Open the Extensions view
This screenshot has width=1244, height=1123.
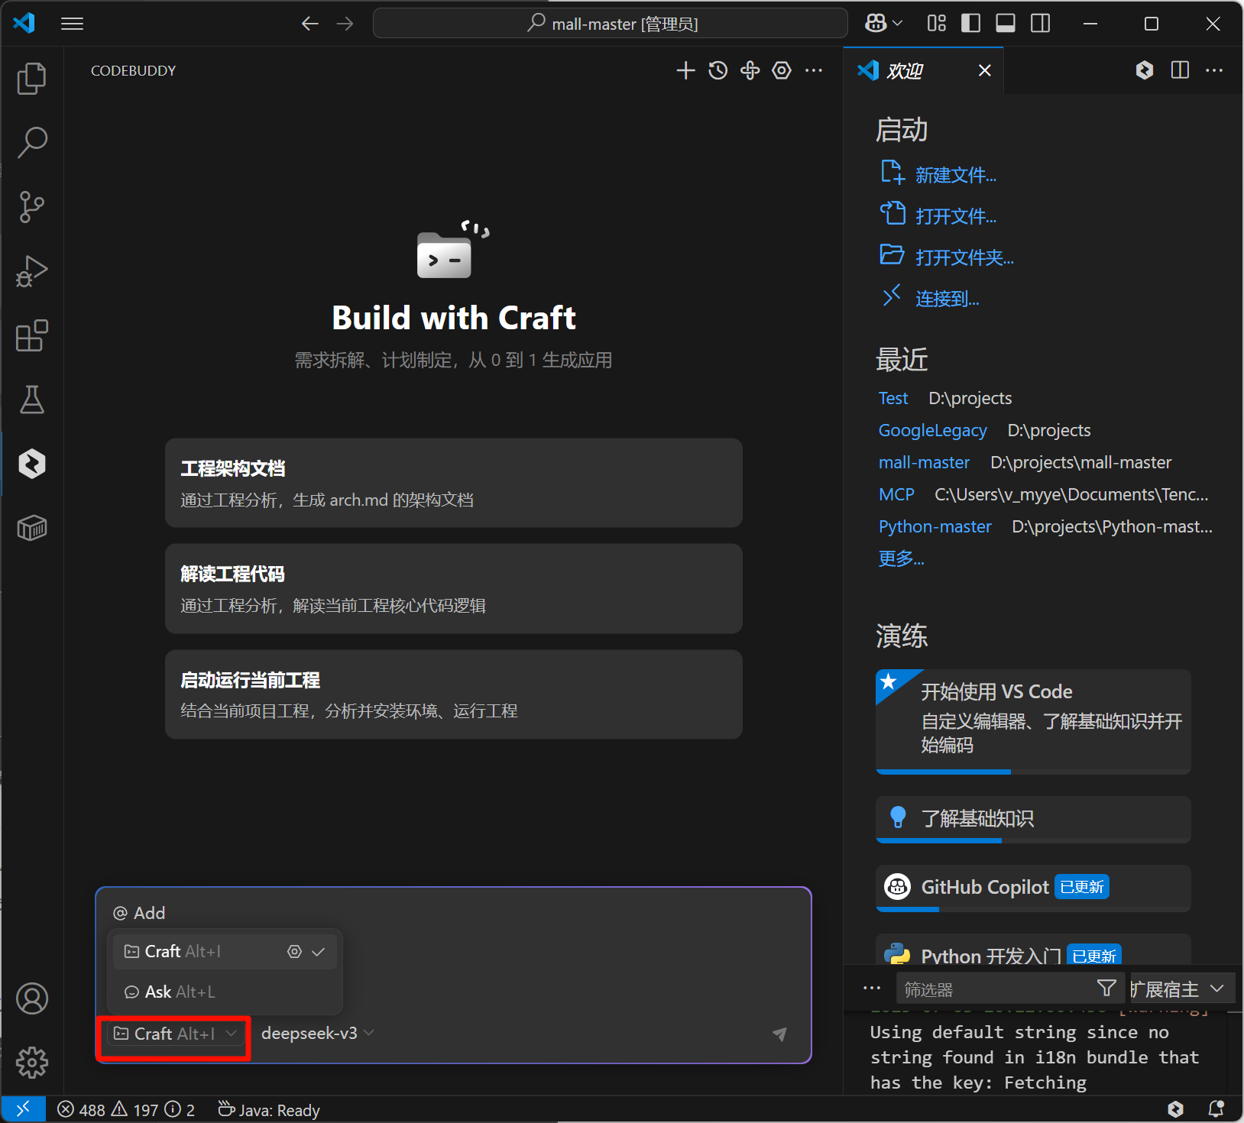click(x=31, y=335)
